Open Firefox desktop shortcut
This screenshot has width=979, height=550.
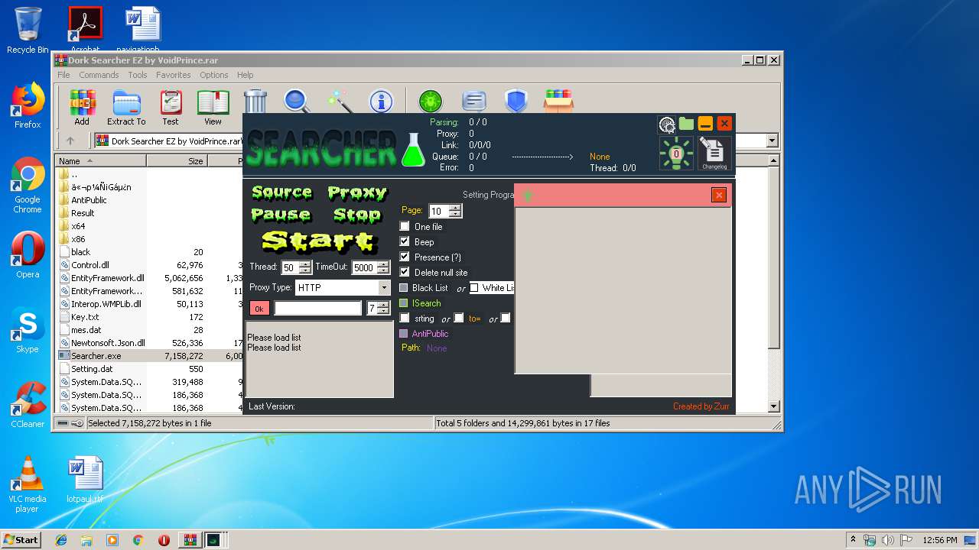28,106
